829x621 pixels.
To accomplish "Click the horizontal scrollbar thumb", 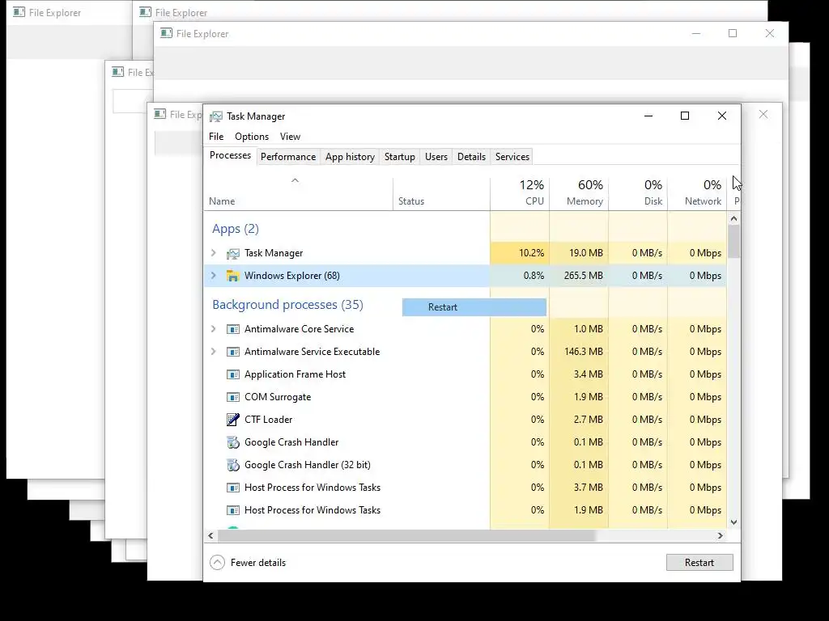I will pyautogui.click(x=406, y=535).
